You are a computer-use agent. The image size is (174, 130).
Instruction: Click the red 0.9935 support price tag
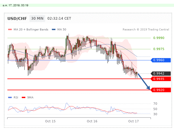(161, 79)
